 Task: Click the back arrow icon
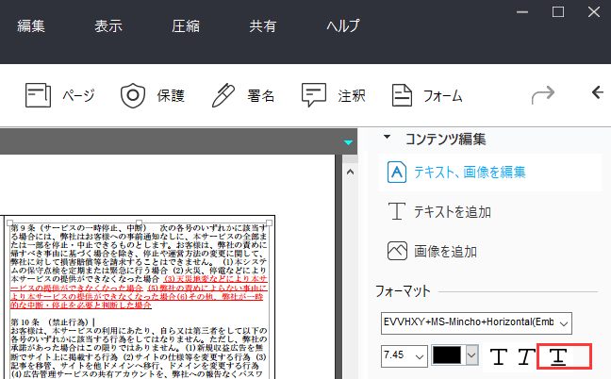click(x=598, y=92)
